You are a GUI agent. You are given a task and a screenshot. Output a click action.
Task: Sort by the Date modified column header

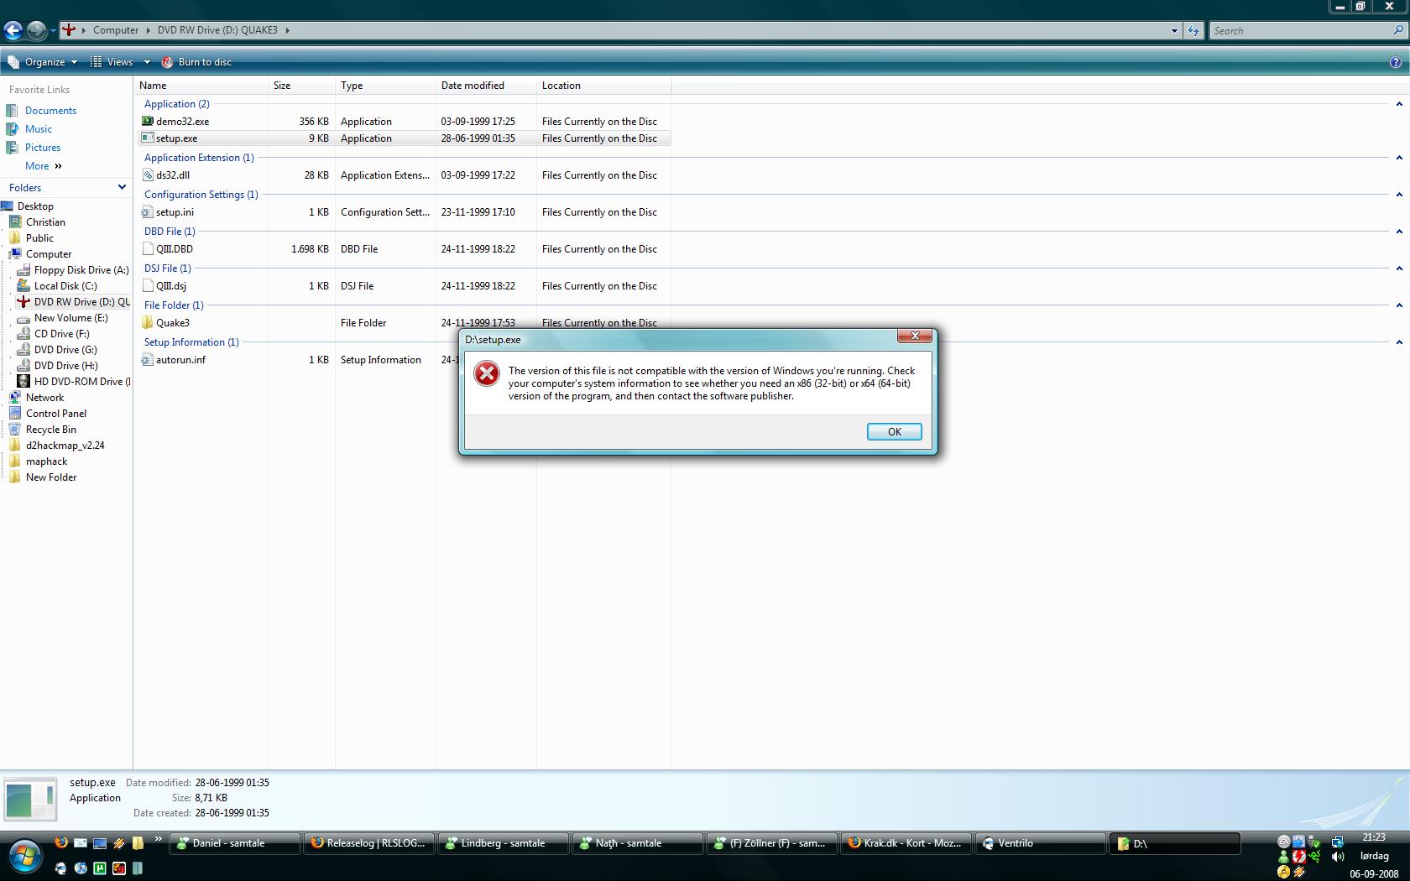(x=473, y=86)
